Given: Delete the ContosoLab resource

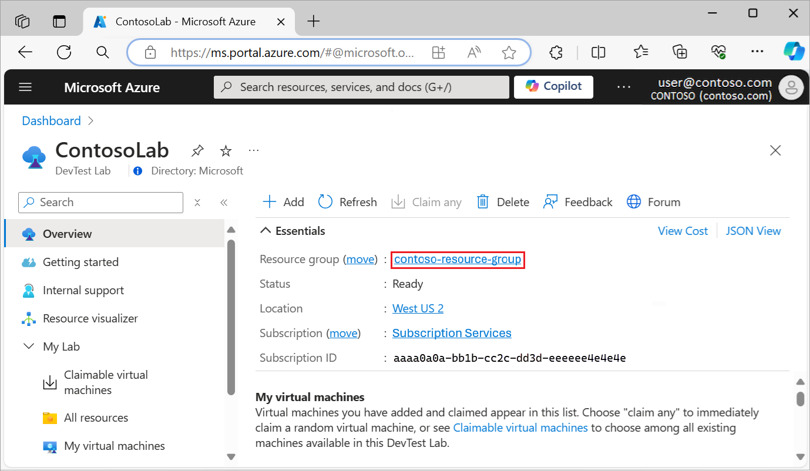Looking at the screenshot, I should coord(502,201).
